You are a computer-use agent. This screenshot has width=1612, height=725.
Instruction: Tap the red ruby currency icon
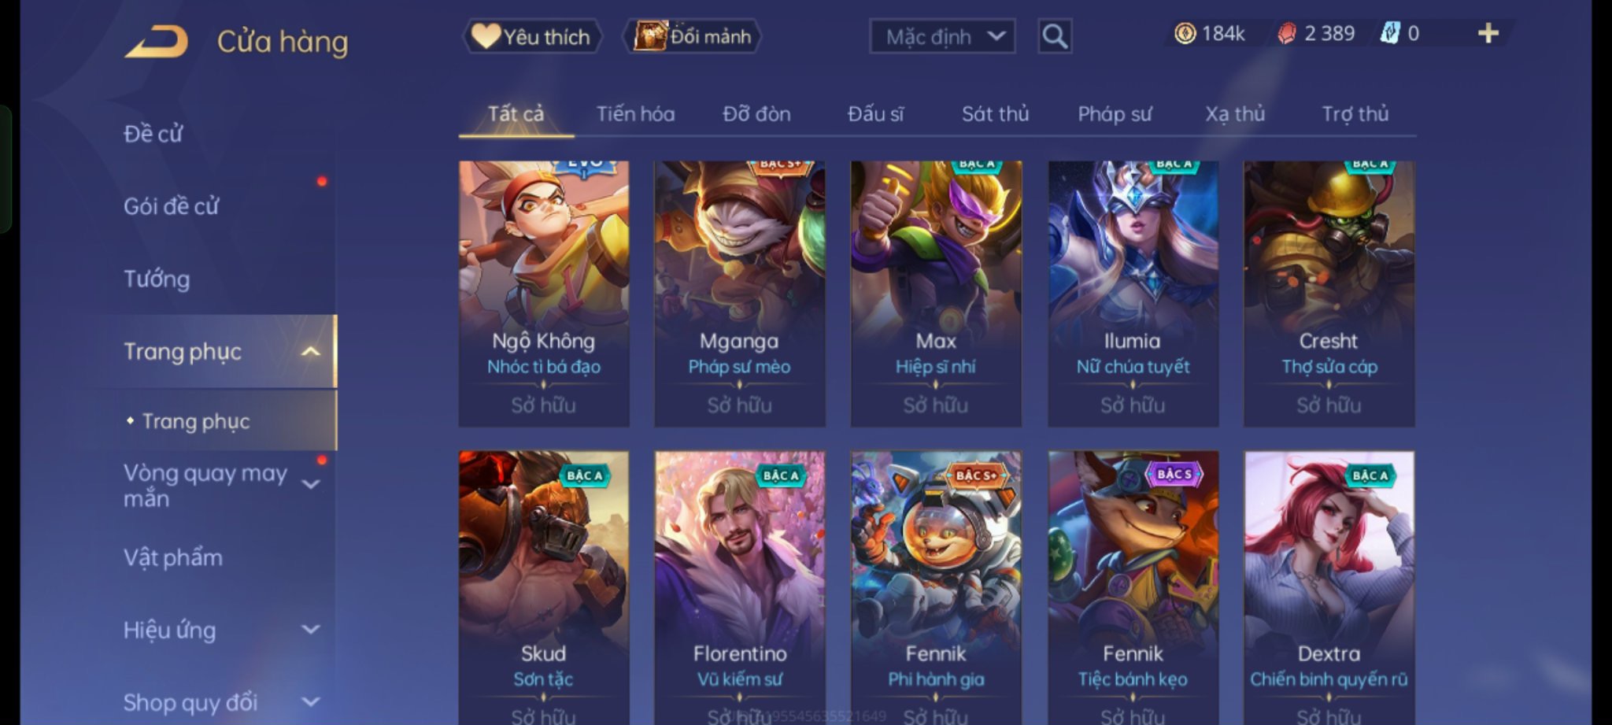[x=1286, y=33]
